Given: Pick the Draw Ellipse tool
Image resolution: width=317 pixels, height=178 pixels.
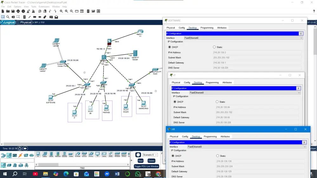Looking at the screenshot, I should click(40, 17).
